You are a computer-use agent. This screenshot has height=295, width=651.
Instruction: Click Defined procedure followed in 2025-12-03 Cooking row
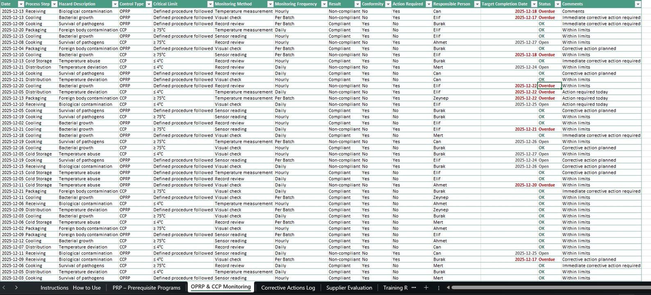pos(183,278)
